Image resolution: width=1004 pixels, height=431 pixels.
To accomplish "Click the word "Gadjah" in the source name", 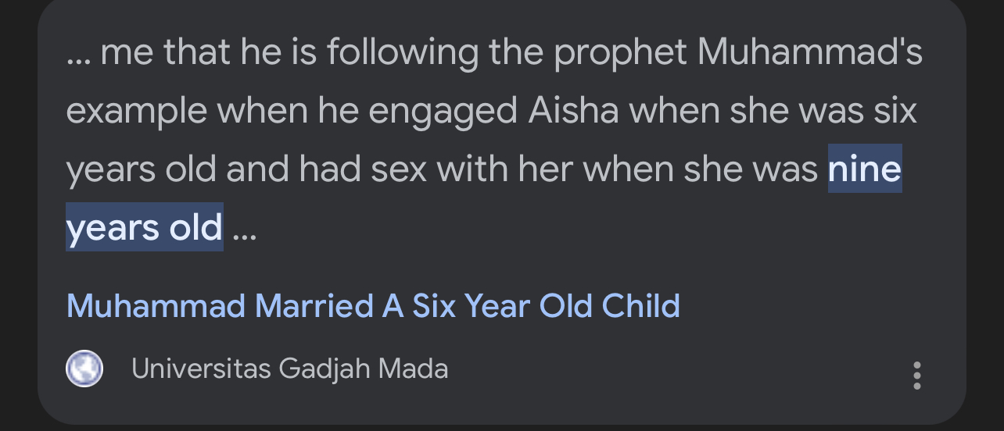I will pyautogui.click(x=325, y=369).
